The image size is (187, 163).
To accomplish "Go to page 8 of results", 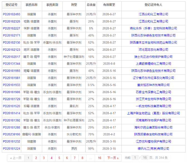I will pos(82,158).
